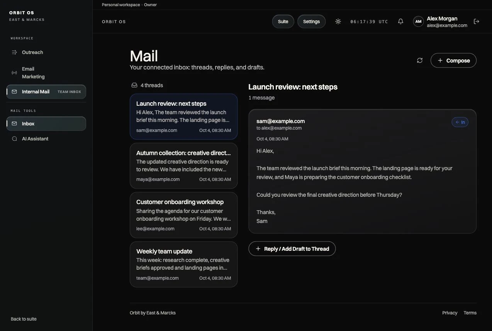Go Back to suite link
This screenshot has width=492, height=331.
click(24, 319)
